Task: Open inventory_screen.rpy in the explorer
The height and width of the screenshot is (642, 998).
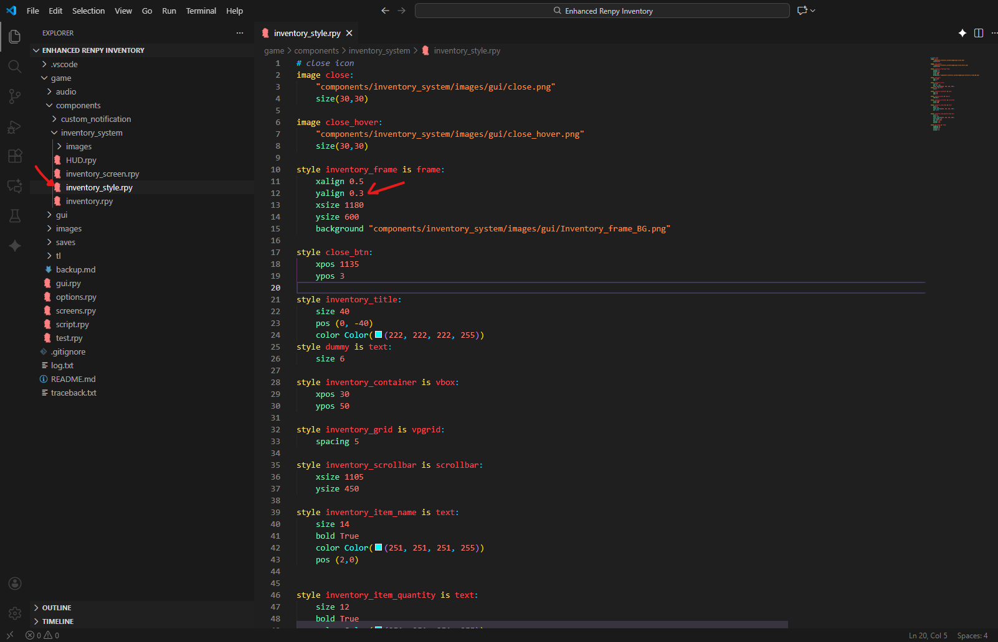Action: [102, 174]
